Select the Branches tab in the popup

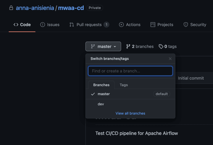(x=101, y=85)
